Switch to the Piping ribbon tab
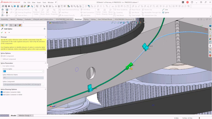 point(86,19)
